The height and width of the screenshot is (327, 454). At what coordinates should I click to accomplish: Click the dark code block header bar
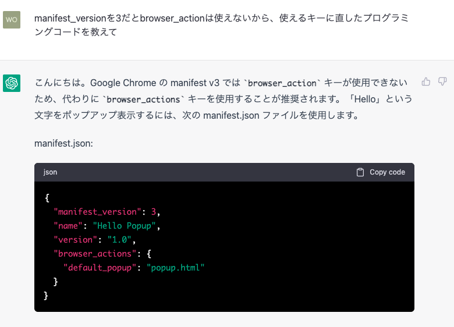coord(224,172)
